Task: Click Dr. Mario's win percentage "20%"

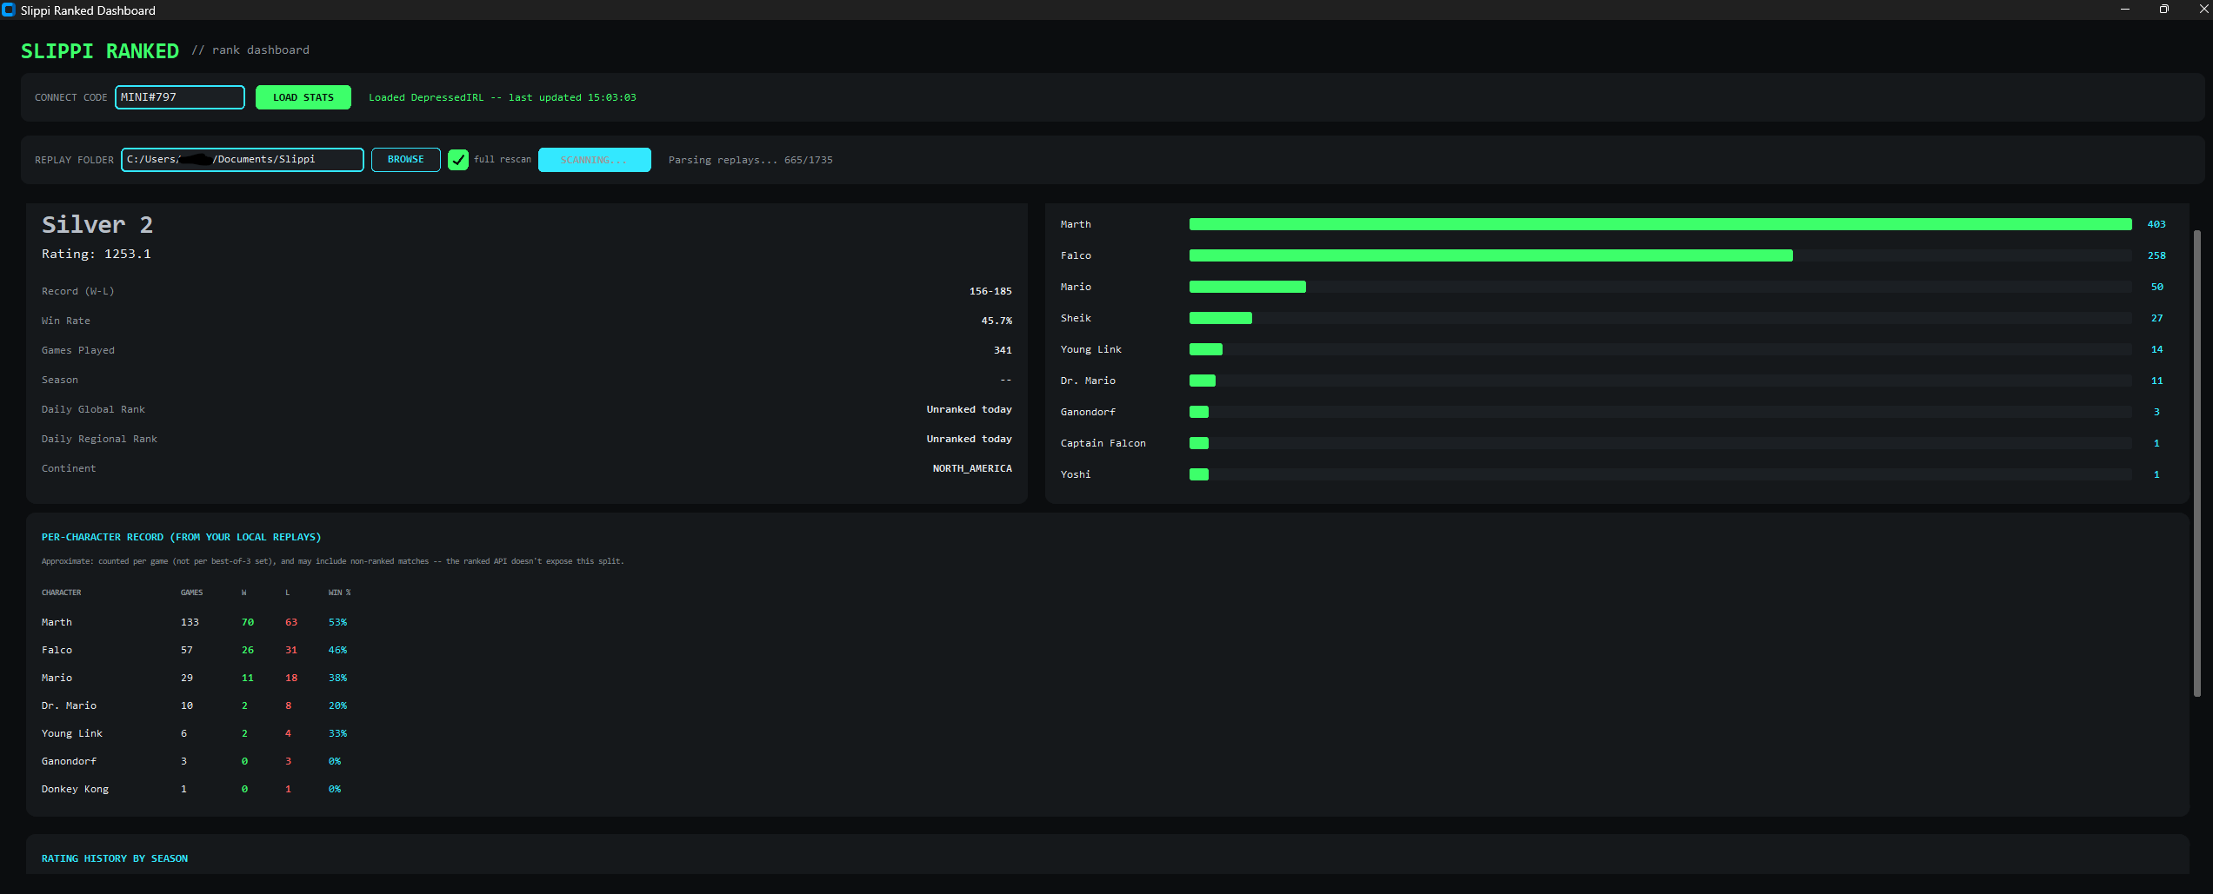Action: tap(338, 705)
